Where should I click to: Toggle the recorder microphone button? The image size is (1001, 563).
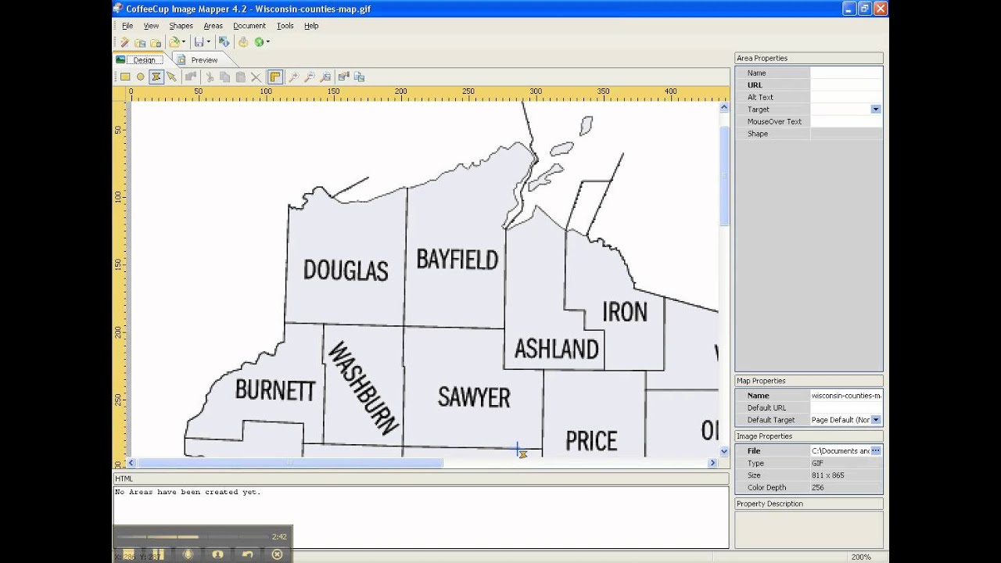[188, 554]
